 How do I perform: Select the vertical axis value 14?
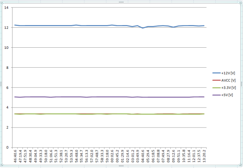point(6,8)
